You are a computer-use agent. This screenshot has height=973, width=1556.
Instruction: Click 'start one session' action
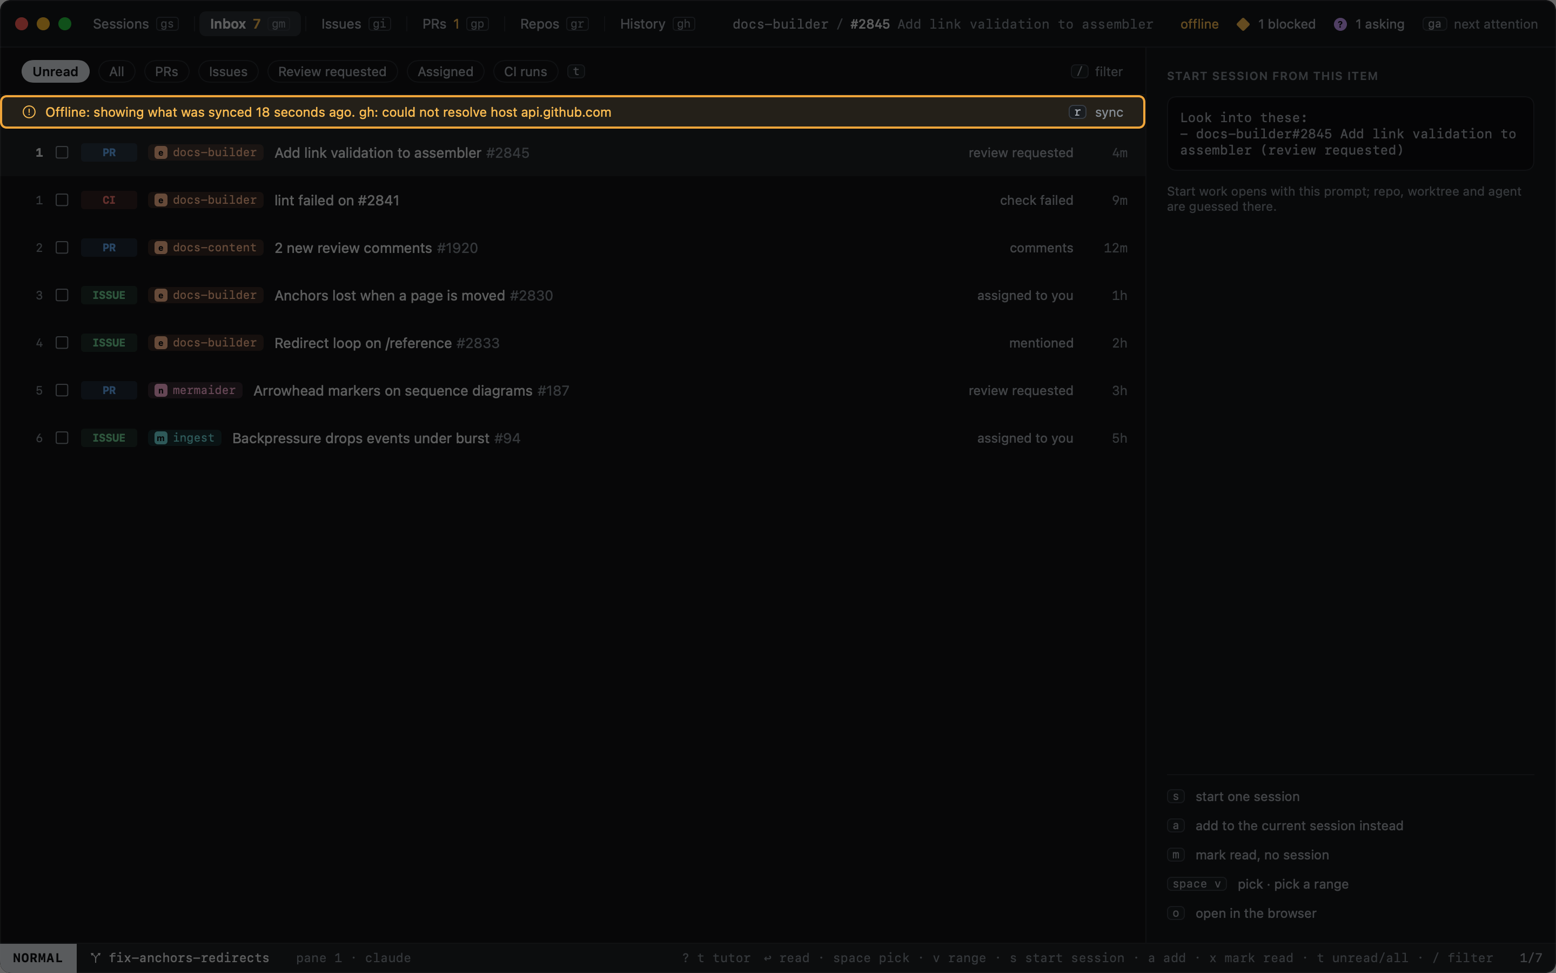click(x=1248, y=797)
